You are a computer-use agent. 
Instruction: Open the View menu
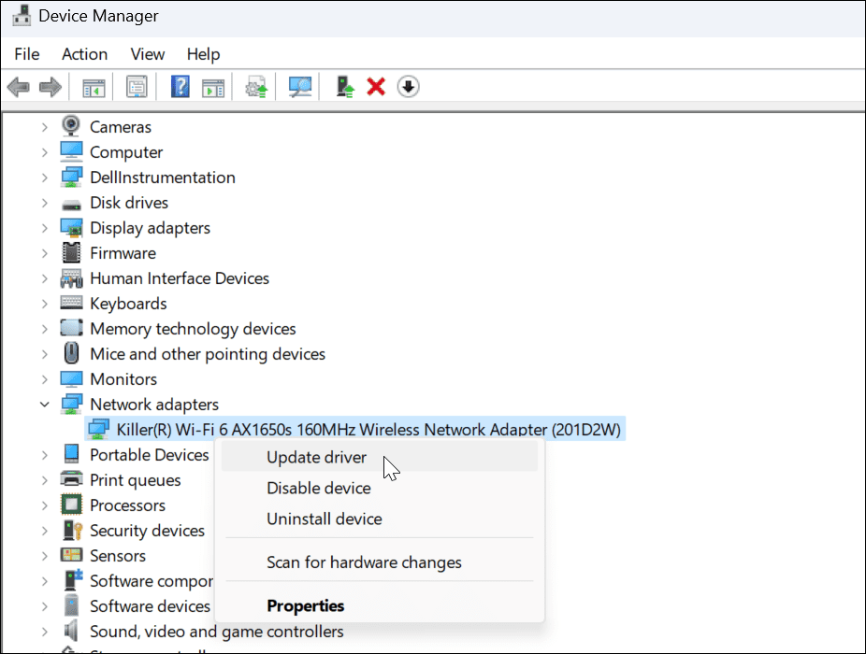click(147, 53)
